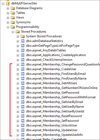The height and width of the screenshot is (140, 100).
Task: Expand dbo.aspnet_Membership_GetAllUsers procedure
Action: 18,84
